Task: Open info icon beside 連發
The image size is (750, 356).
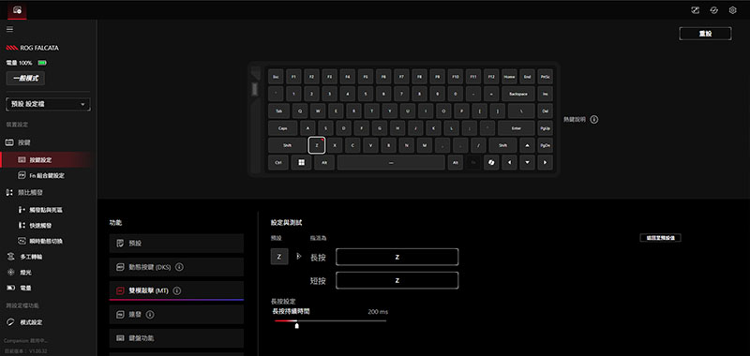Action: [150, 315]
